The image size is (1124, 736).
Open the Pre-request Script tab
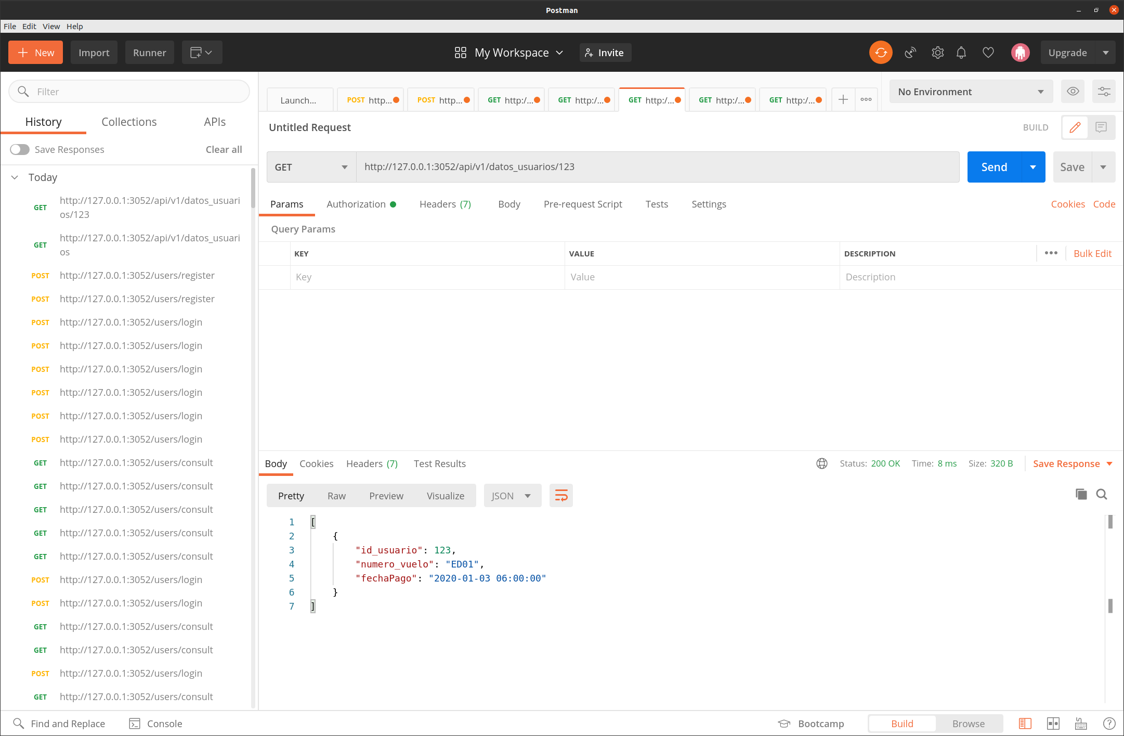pyautogui.click(x=583, y=204)
